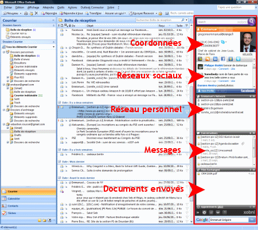The width and height of the screenshot is (258, 230).
Task: Open the Envoyer/Recevoir dropdown arrow
Action: tap(156, 13)
